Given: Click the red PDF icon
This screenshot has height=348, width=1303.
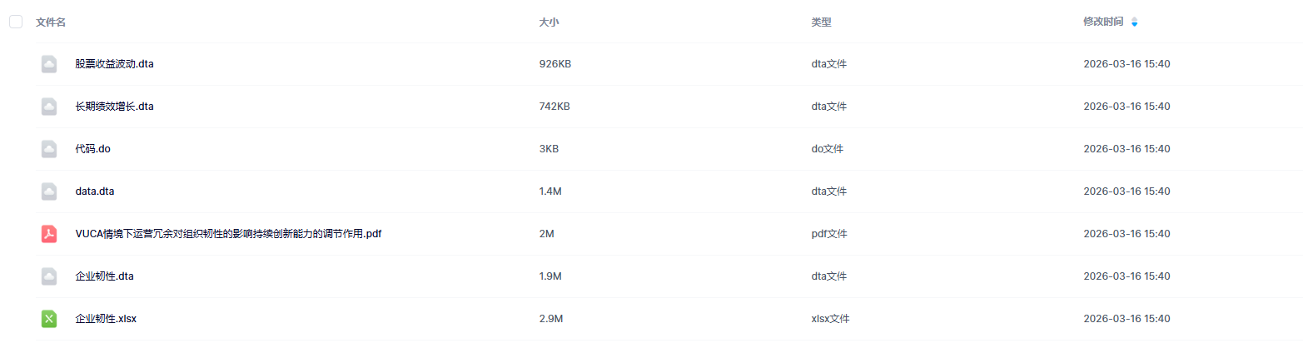Looking at the screenshot, I should point(49,234).
